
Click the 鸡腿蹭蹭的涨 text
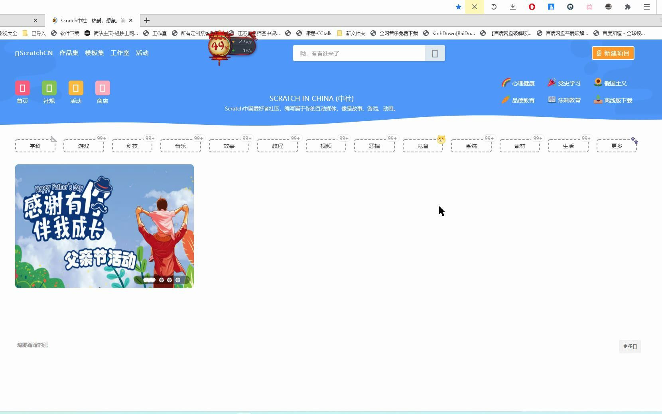point(32,345)
